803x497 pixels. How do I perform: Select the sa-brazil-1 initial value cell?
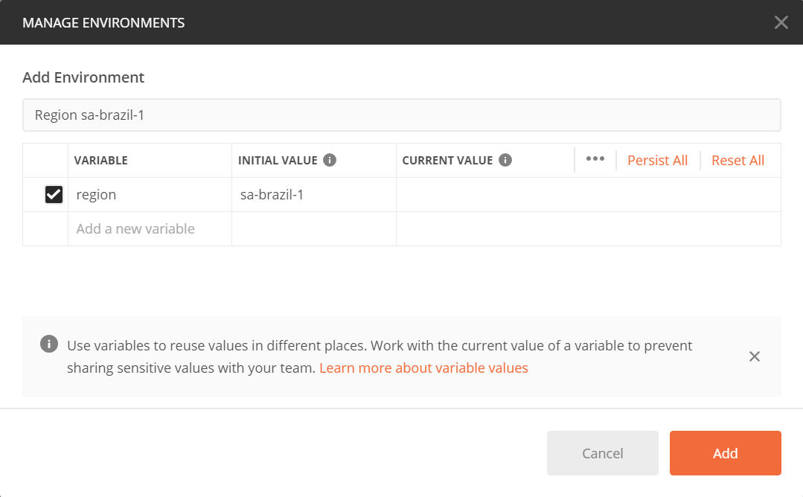[314, 194]
